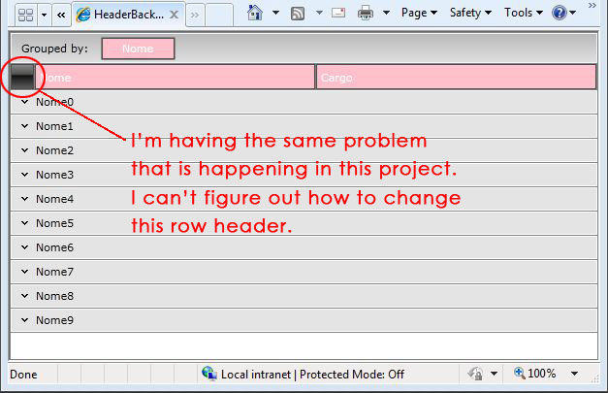
Task: Open the zoom level dropdown arrow
Action: point(574,374)
